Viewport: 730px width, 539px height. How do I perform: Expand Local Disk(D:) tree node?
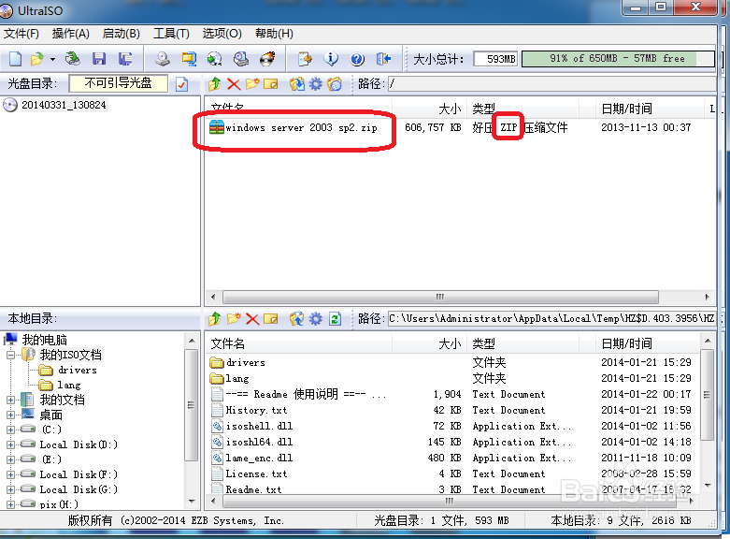(x=10, y=444)
